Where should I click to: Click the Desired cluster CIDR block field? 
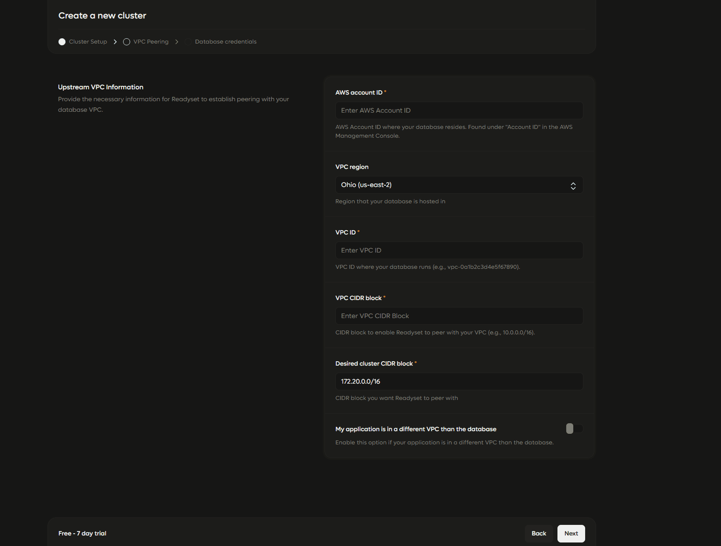pos(459,381)
